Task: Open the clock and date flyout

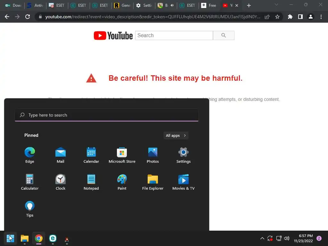Action: pos(303,238)
